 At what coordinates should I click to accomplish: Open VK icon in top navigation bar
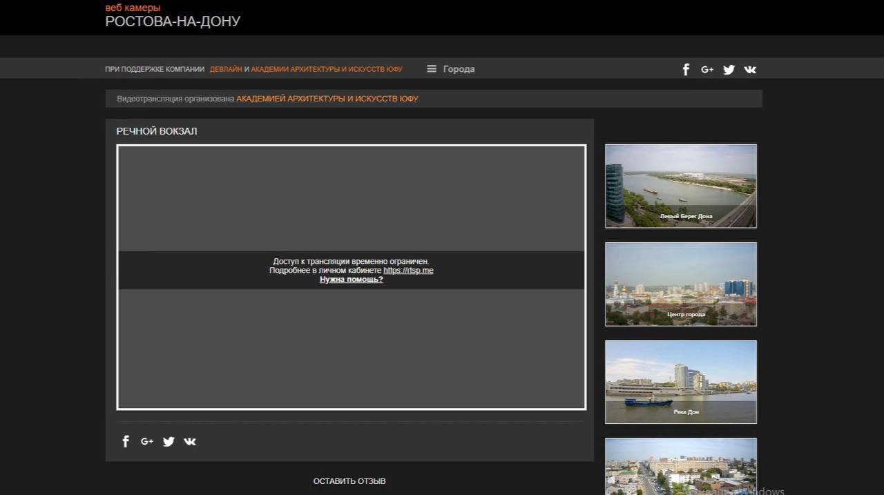coord(750,69)
